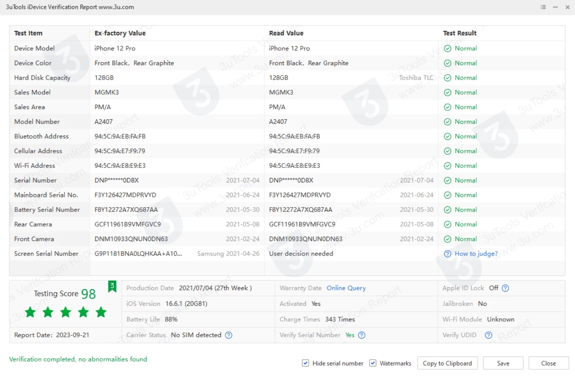Click testing score value 98

(88, 294)
